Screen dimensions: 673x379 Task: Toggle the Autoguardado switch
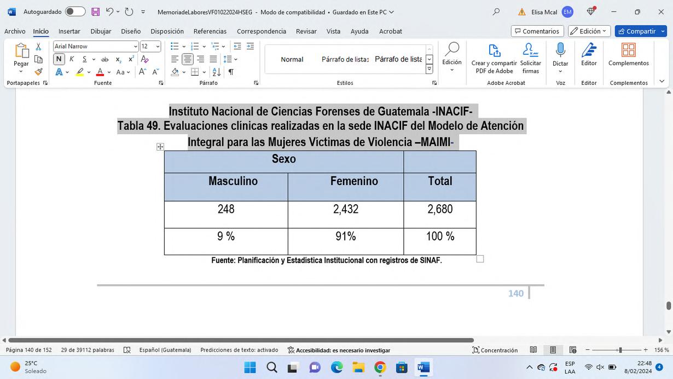pyautogui.click(x=76, y=12)
